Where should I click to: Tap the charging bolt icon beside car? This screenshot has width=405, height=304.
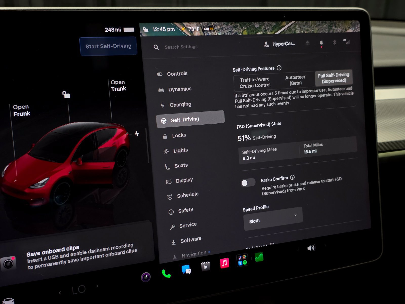(137, 134)
